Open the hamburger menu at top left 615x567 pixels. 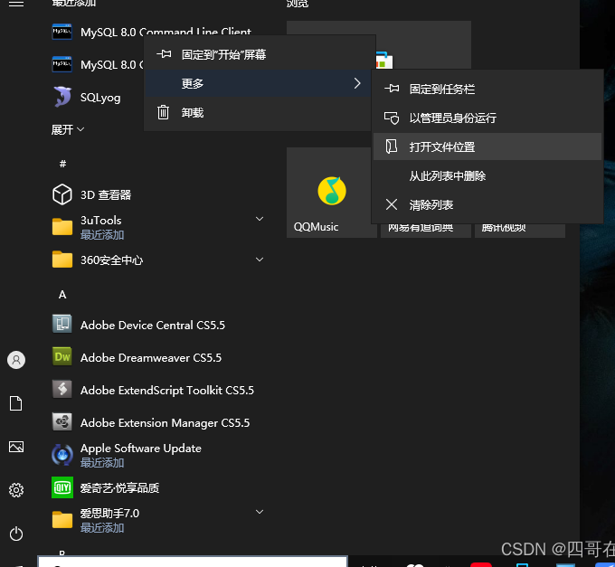pyautogui.click(x=16, y=4)
